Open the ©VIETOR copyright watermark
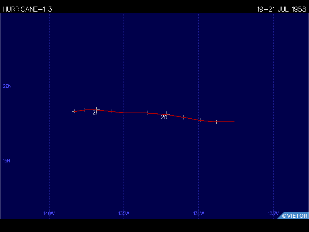309x232 pixels. tap(295, 216)
